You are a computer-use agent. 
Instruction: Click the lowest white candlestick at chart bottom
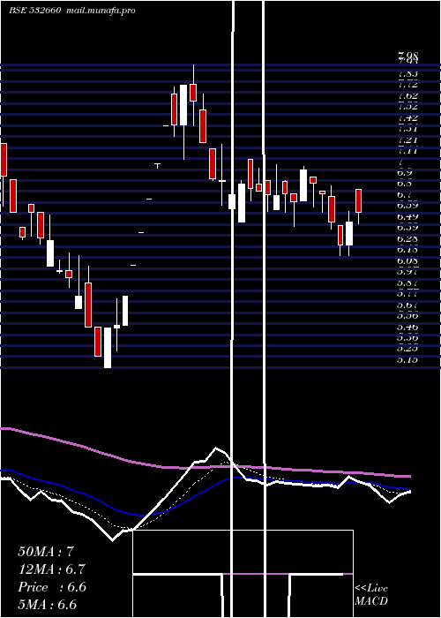(108, 348)
